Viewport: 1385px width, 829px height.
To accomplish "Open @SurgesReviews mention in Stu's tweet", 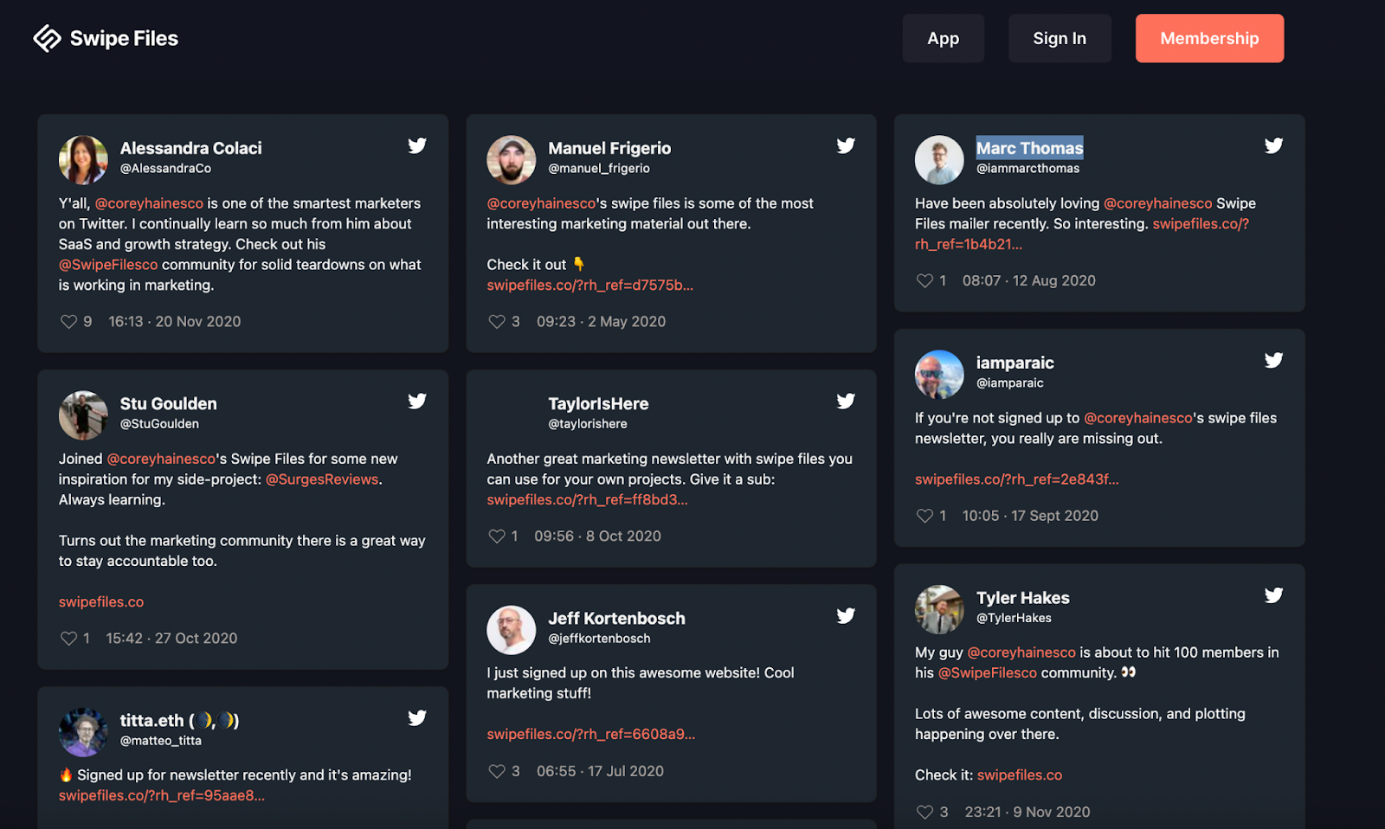I will (322, 479).
